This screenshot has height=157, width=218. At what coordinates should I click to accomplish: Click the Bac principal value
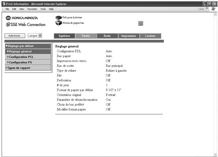click(x=114, y=66)
